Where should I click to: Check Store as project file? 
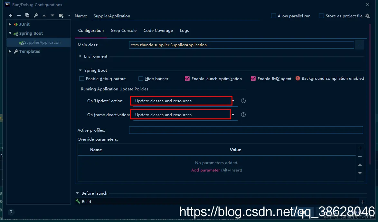[x=321, y=16]
